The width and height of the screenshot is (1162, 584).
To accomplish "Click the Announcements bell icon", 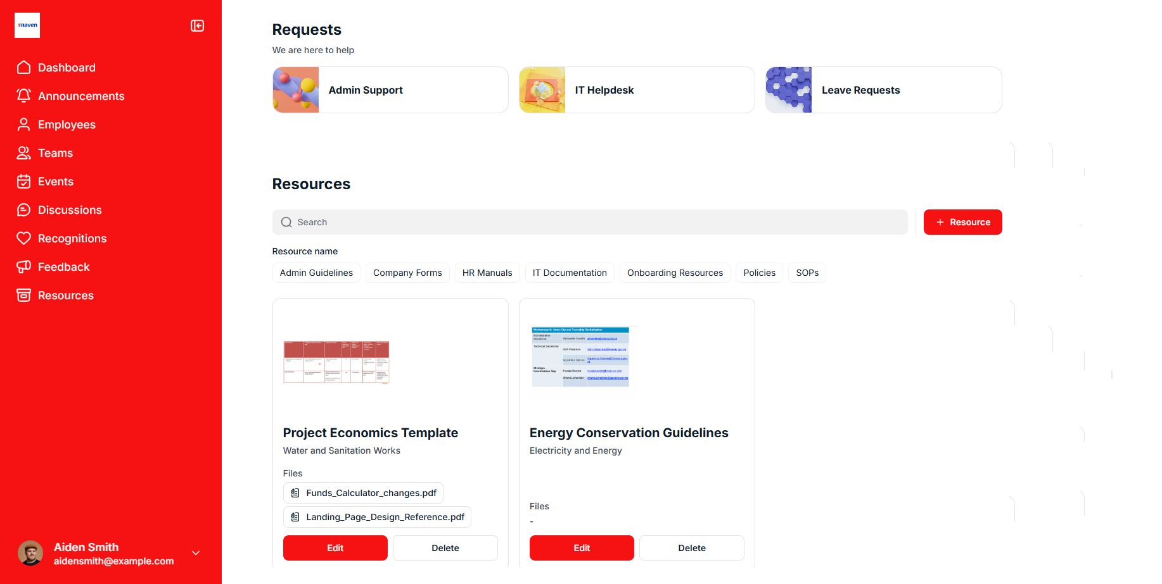I will (x=24, y=96).
